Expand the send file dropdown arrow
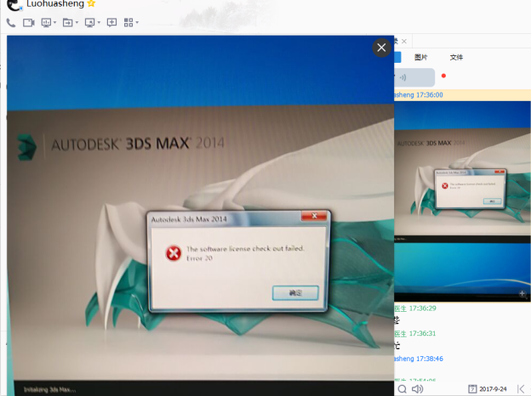 click(x=77, y=23)
